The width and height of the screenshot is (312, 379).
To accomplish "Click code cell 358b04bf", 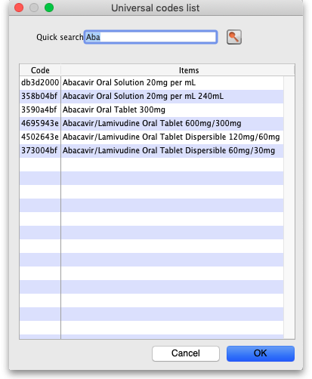I will point(40,96).
